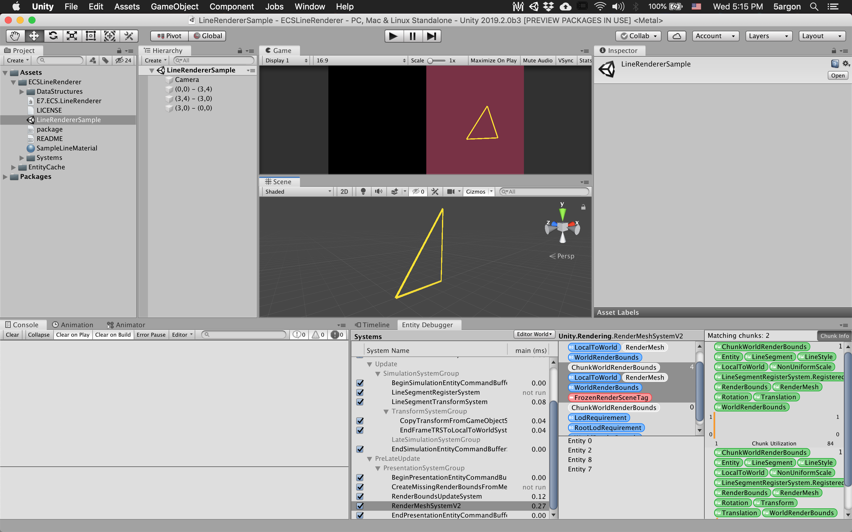Toggle scene audio speaker icon
Image resolution: width=852 pixels, height=532 pixels.
coord(378,192)
